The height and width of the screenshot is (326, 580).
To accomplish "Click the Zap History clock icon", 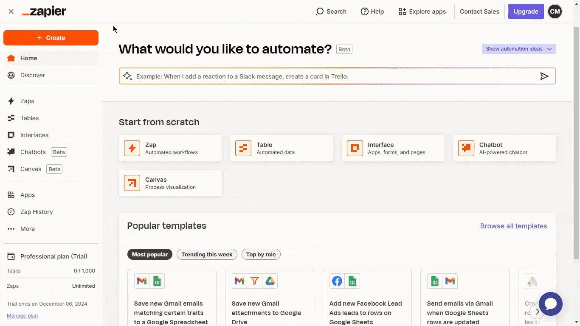I will tap(11, 212).
